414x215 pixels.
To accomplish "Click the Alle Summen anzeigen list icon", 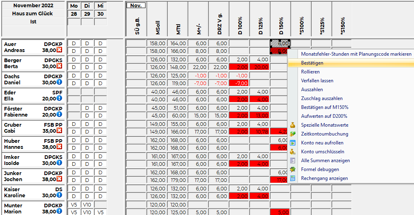I will pyautogui.click(x=293, y=161).
